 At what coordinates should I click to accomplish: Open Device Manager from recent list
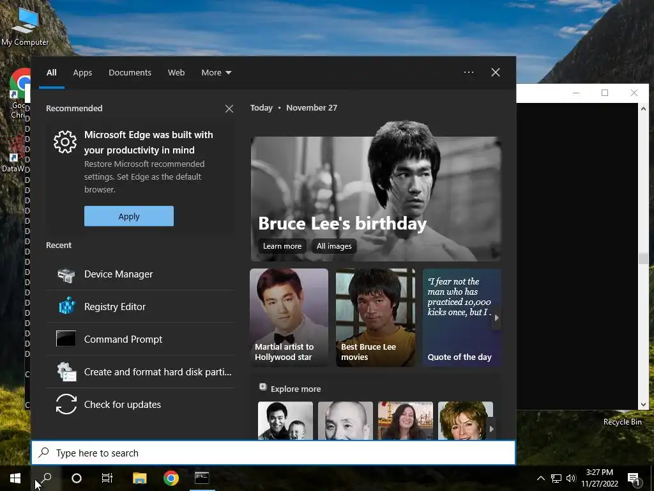140,274
